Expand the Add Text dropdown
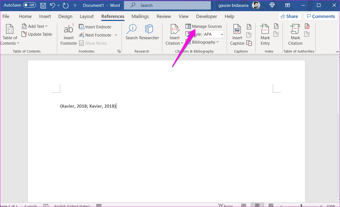The height and width of the screenshot is (207, 340). coord(35,26)
